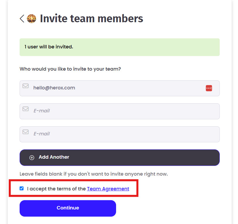Image resolution: width=238 pixels, height=224 pixels.
Task: Click the "Who would you like to invite" prompt
Action: pyautogui.click(x=70, y=69)
